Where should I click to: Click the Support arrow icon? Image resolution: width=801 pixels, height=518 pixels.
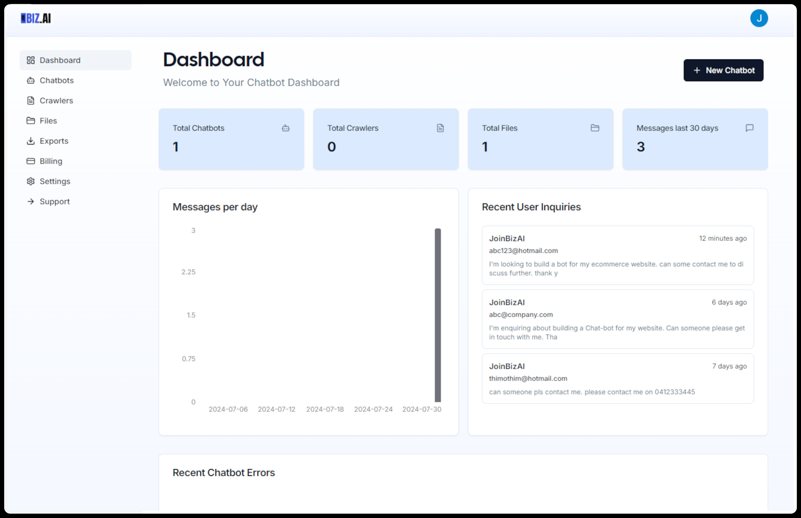pos(31,201)
